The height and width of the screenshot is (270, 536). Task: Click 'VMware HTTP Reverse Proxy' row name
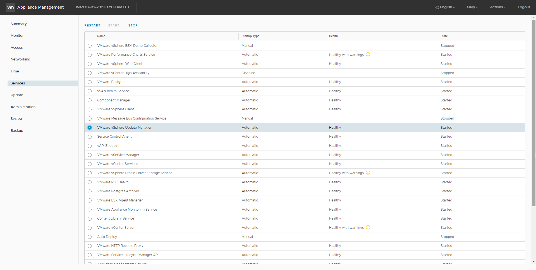click(120, 246)
